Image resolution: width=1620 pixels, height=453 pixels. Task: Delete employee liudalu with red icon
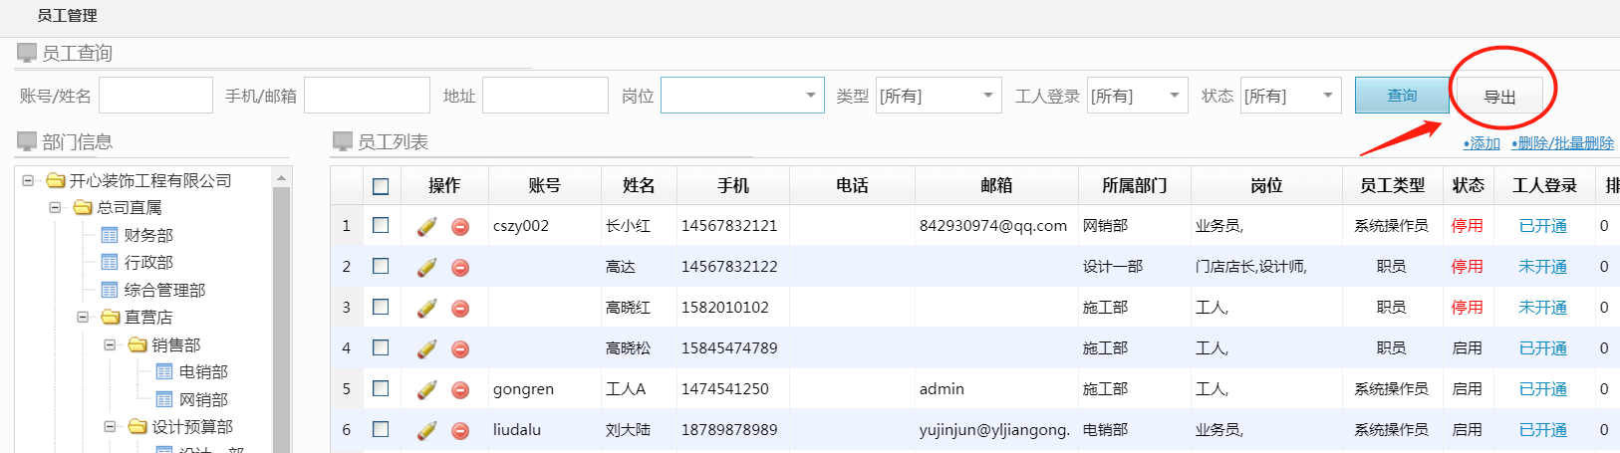click(460, 430)
